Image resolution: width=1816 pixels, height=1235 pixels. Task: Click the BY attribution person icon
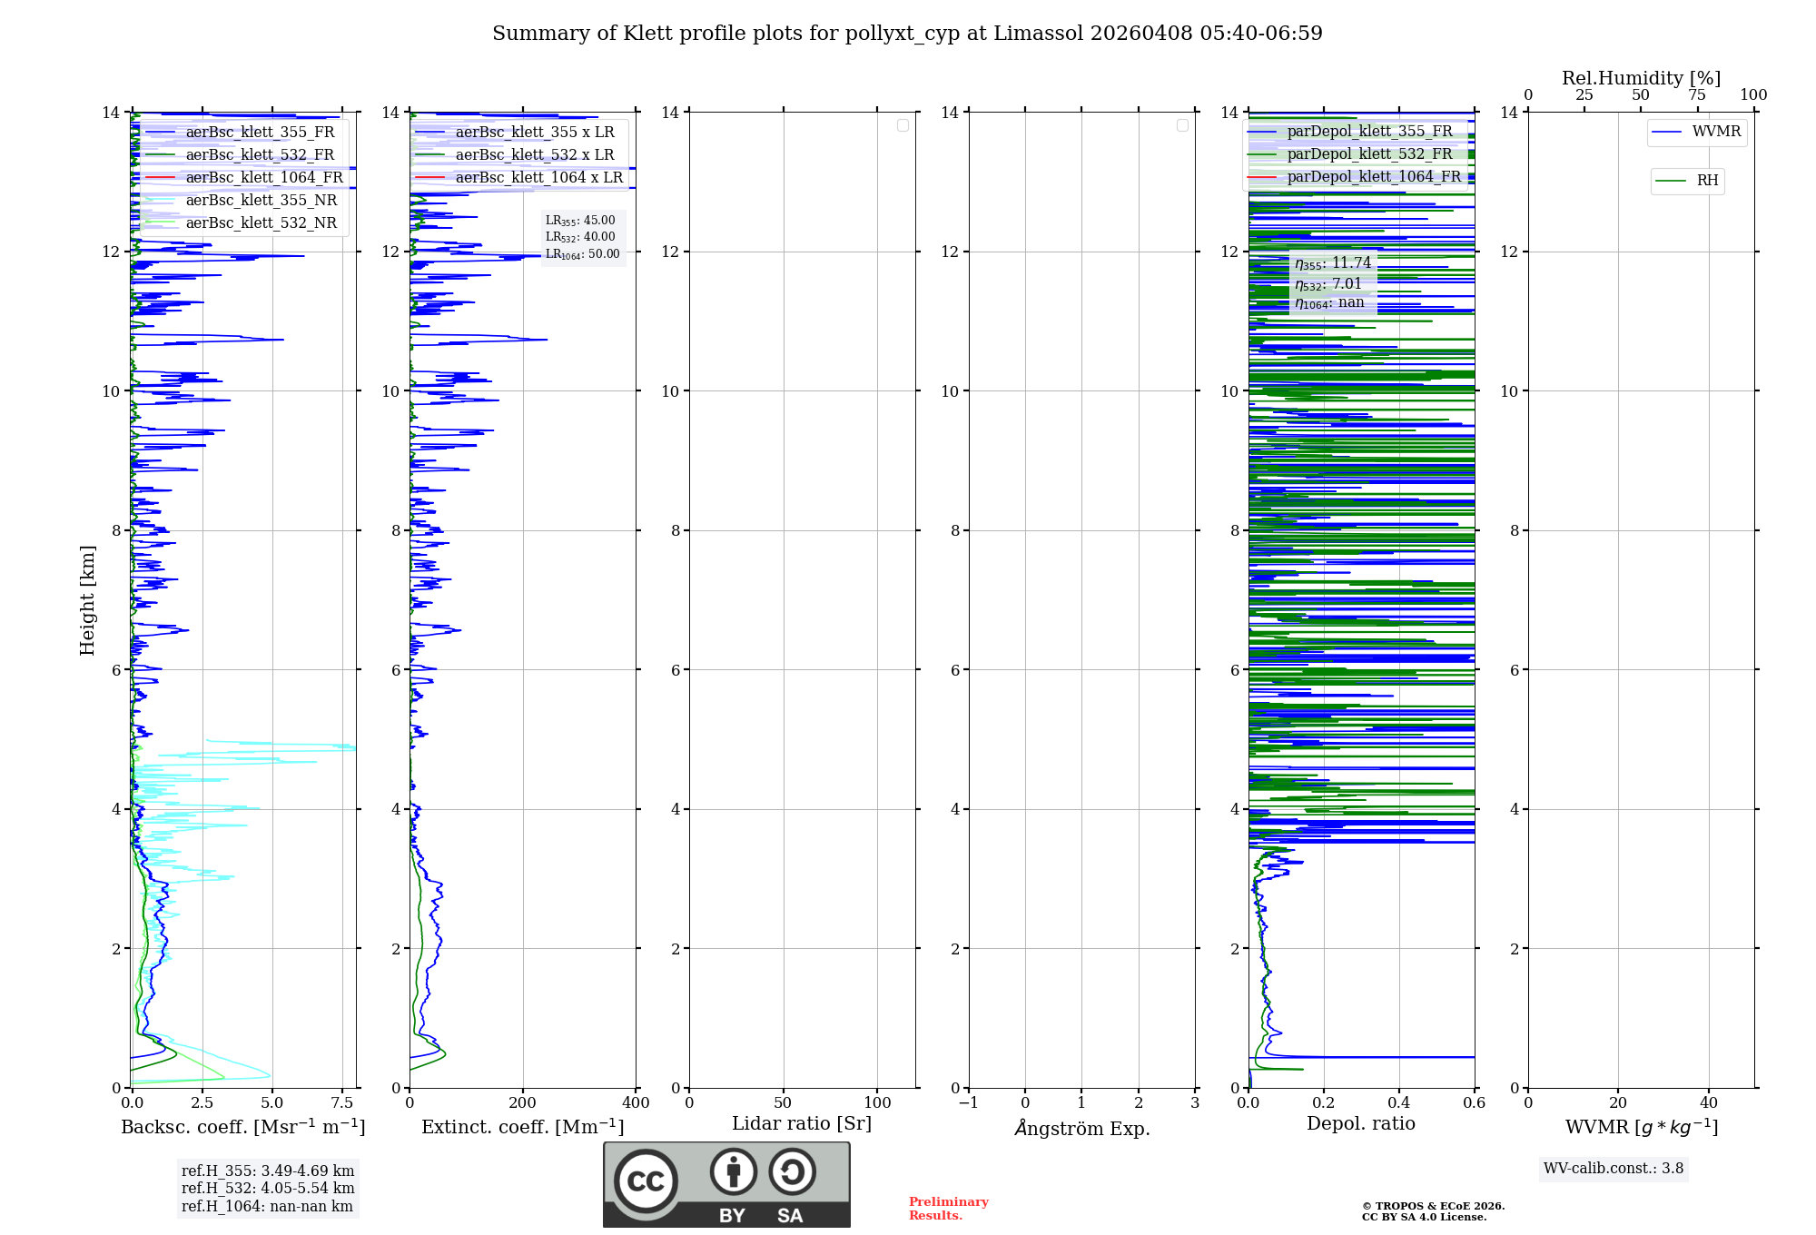point(733,1171)
